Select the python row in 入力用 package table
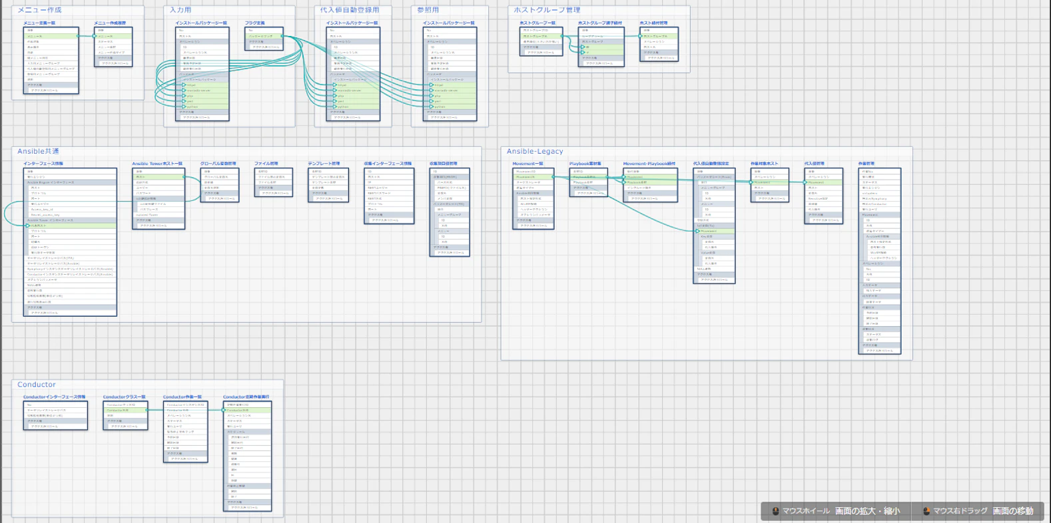1051x523 pixels. click(x=204, y=106)
